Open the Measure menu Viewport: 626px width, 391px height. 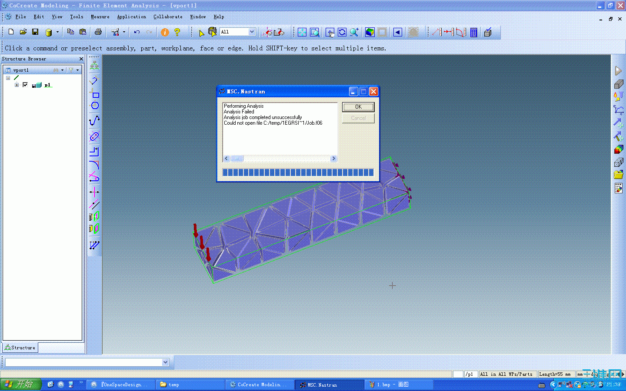tap(100, 17)
